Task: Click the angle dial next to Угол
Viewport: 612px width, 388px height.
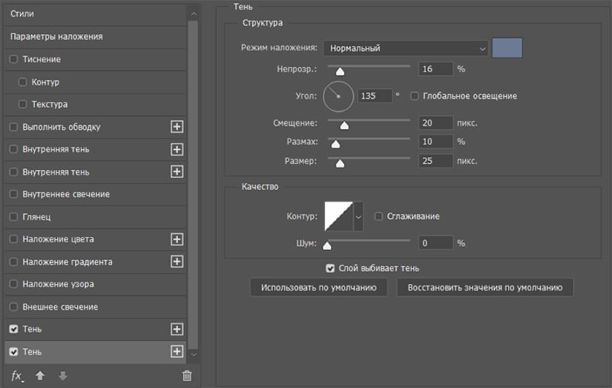Action: pos(338,96)
